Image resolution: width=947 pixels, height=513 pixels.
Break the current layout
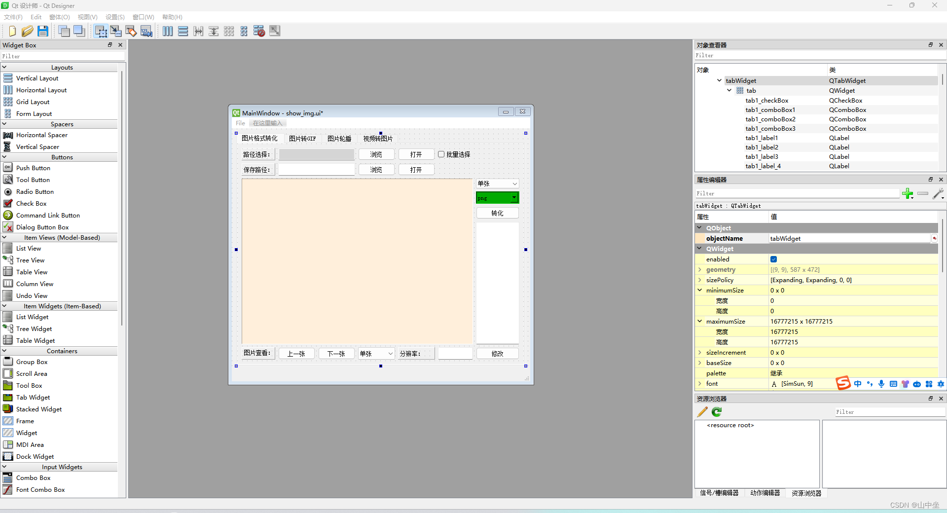[259, 31]
